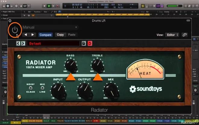
Task: Open the Snap Bar dropdown
Action: coord(152,12)
